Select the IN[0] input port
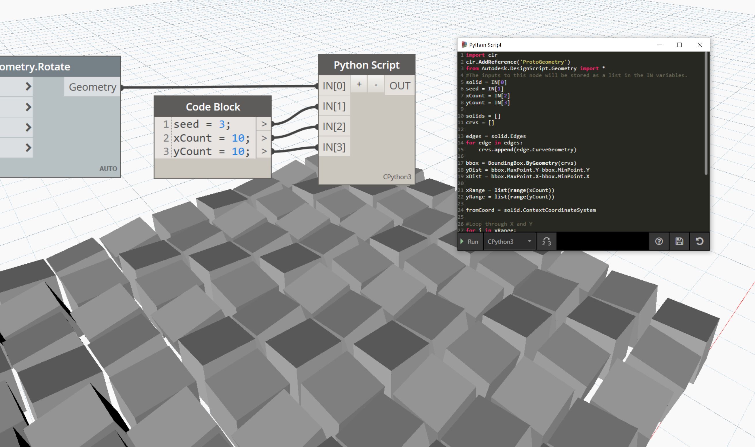The width and height of the screenshot is (755, 447). coord(334,86)
